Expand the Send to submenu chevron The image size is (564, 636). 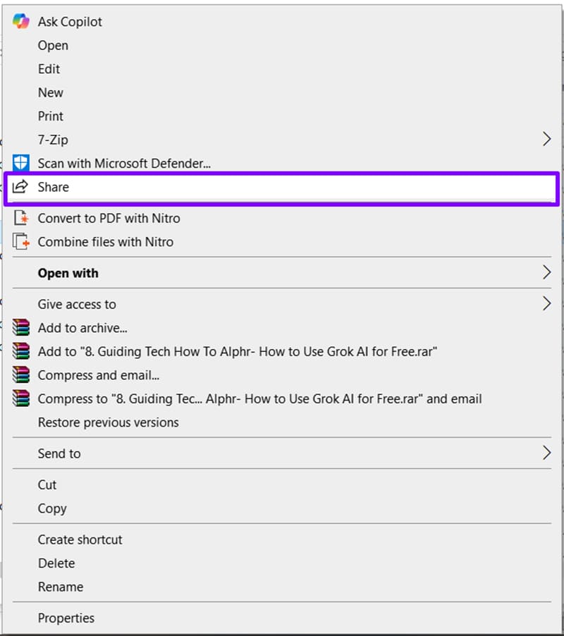[x=546, y=453]
